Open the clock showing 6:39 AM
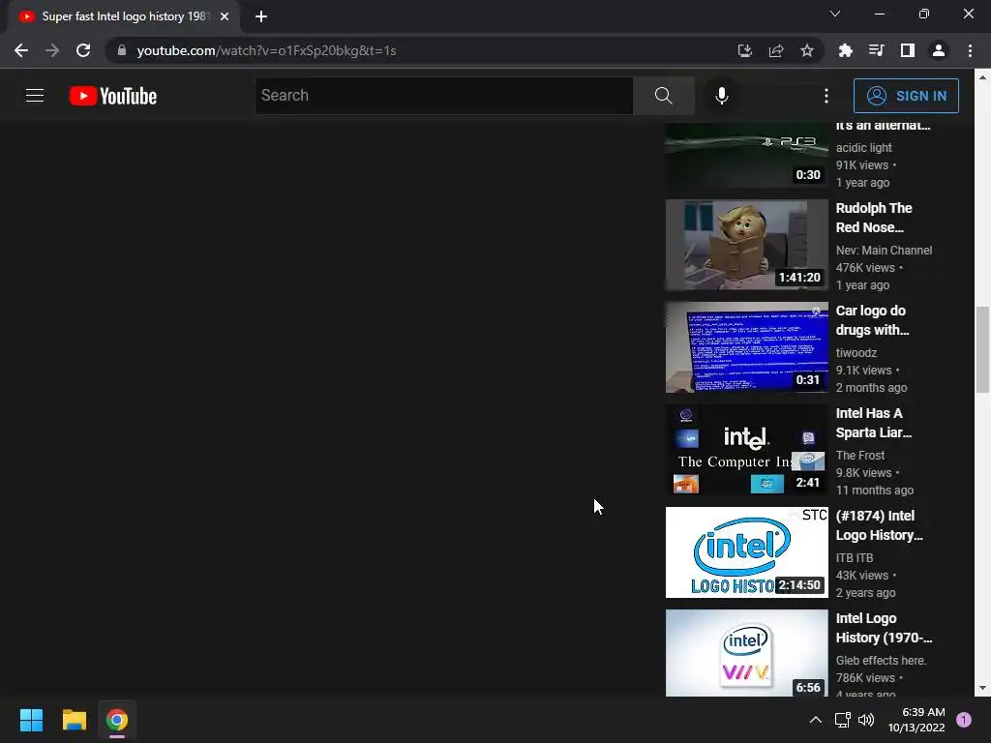This screenshot has width=991, height=743. pyautogui.click(x=916, y=720)
